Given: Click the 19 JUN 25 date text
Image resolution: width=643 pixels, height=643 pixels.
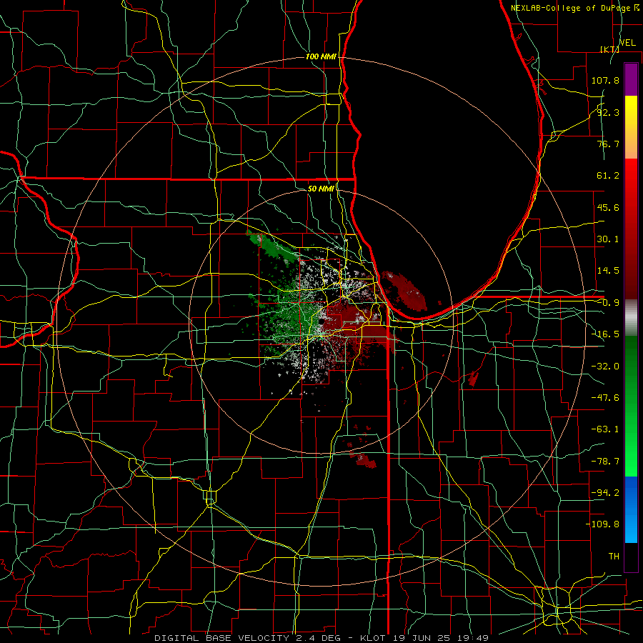Looking at the screenshot, I should (422, 638).
